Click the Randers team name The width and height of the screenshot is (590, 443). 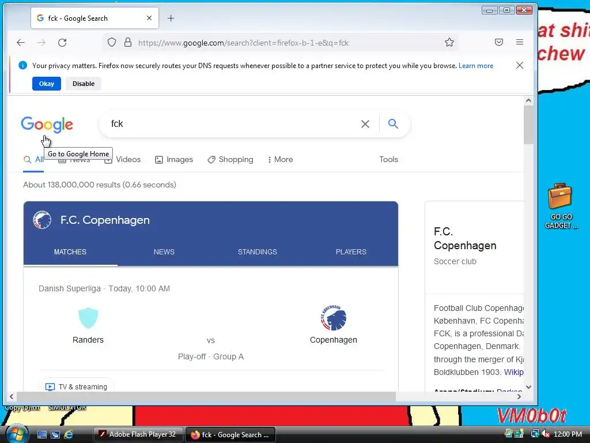click(x=88, y=340)
